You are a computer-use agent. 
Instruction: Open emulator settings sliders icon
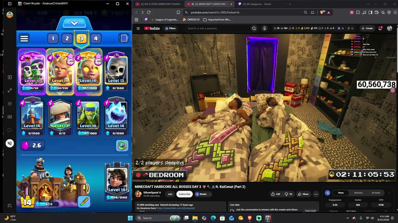pyautogui.click(x=10, y=104)
